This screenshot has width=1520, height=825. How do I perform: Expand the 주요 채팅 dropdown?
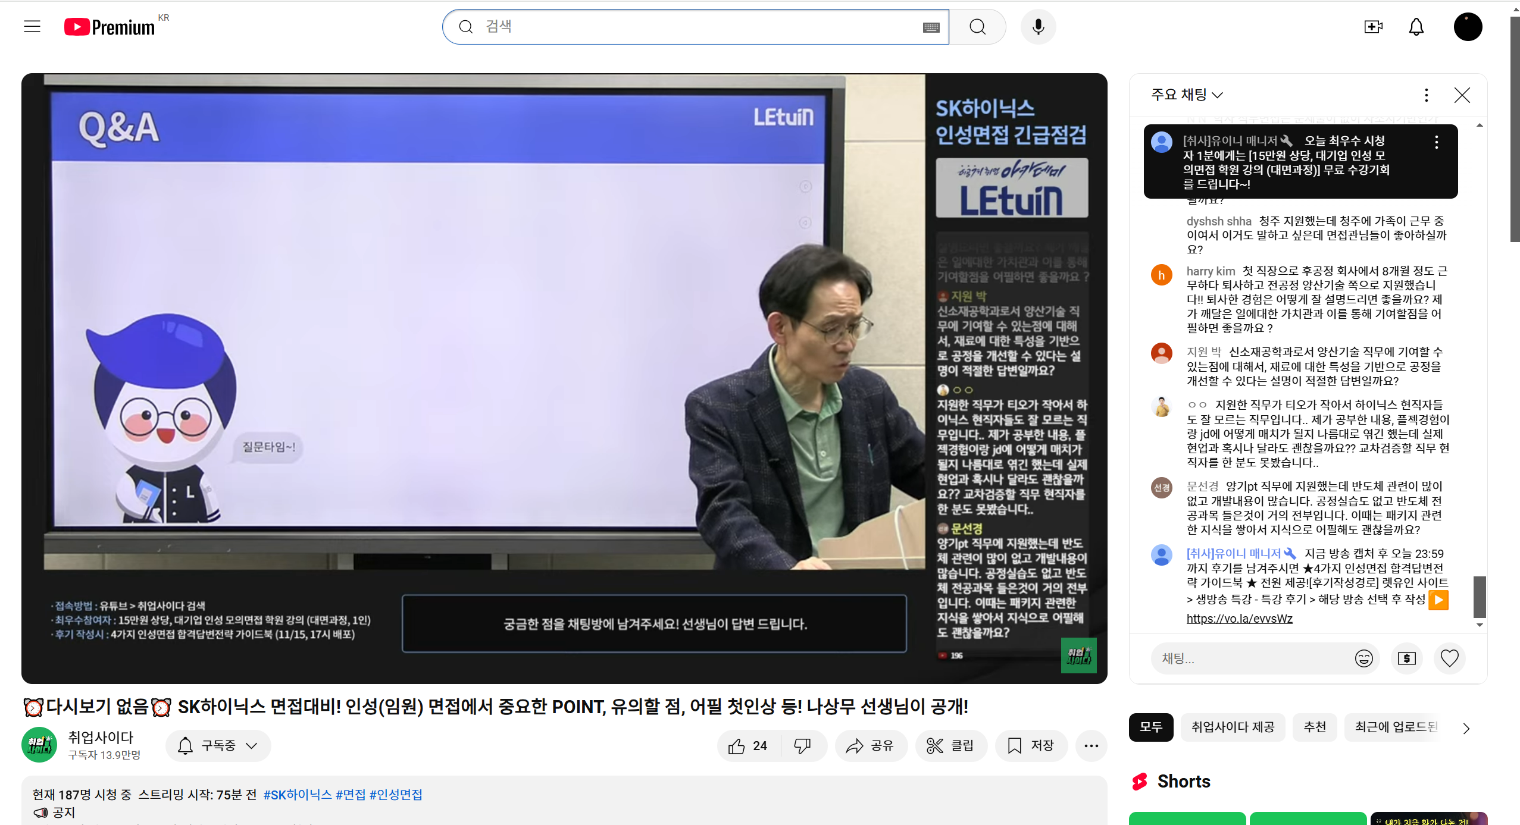pos(1187,95)
